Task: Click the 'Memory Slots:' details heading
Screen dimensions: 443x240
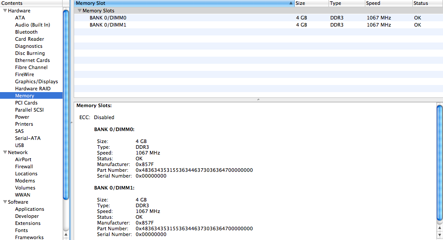Action: (94, 106)
